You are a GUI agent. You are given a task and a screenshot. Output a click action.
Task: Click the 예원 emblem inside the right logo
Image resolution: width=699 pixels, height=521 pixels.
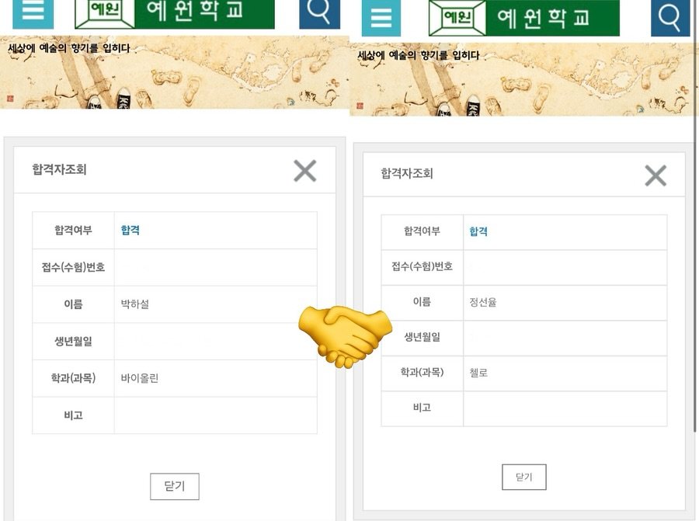pyautogui.click(x=457, y=18)
